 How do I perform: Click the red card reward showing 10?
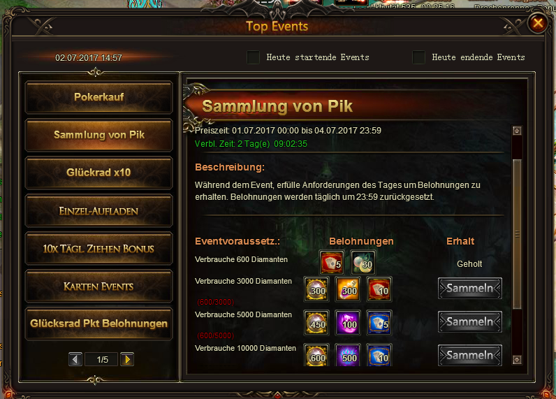(379, 289)
